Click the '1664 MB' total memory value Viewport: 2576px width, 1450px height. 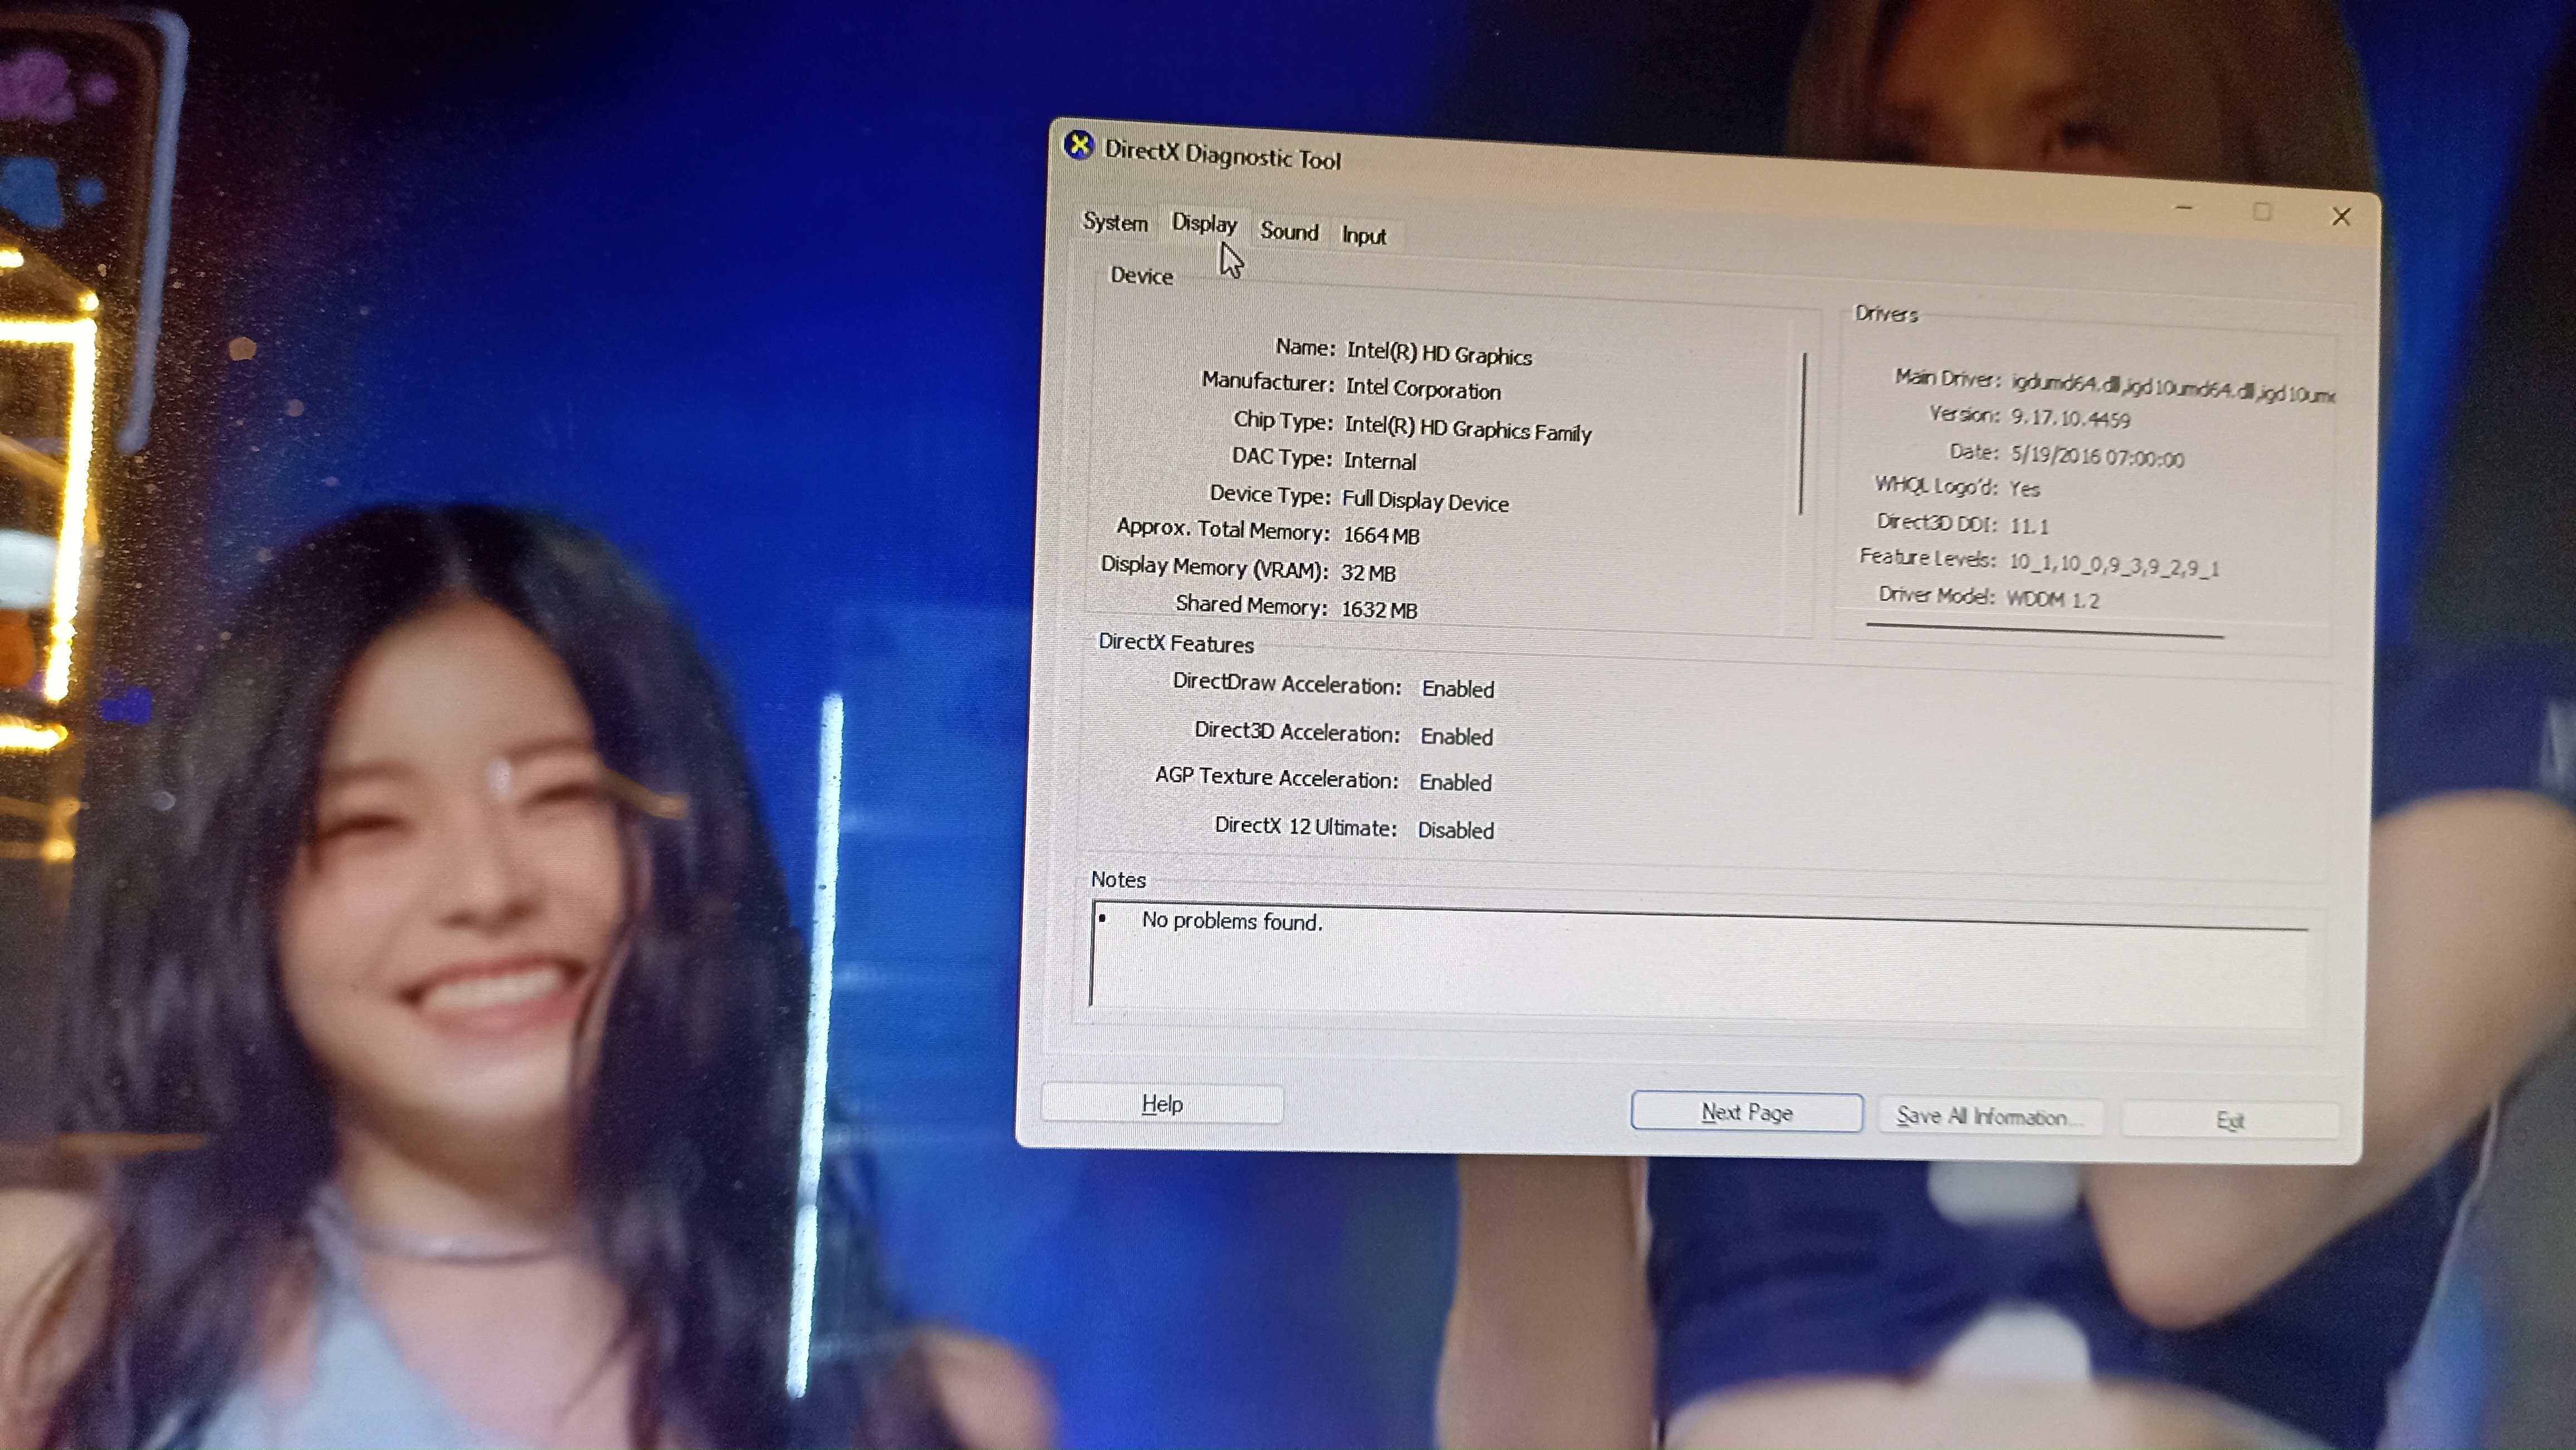coord(1381,536)
